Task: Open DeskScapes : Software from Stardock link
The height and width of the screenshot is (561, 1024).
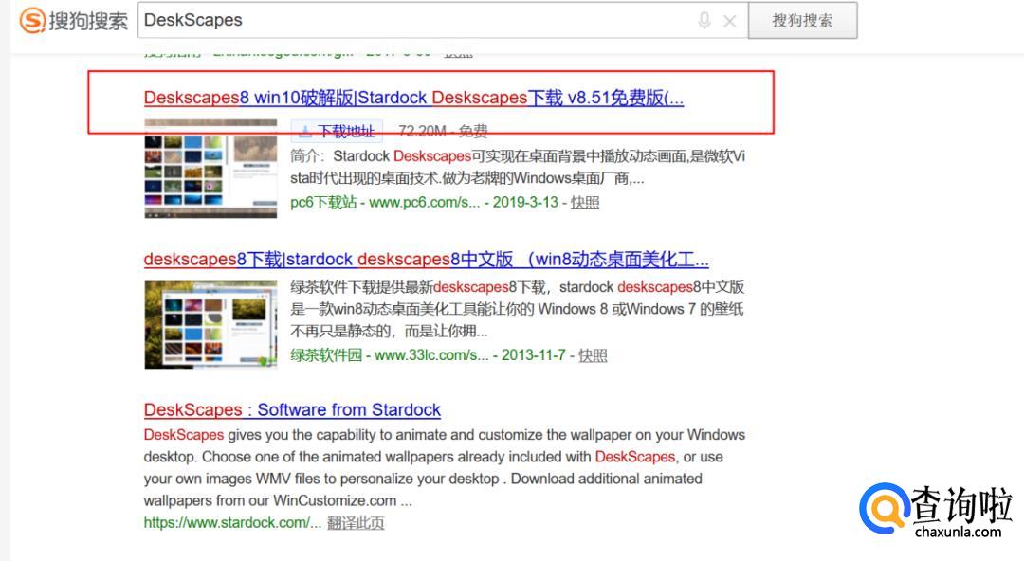Action: point(292,410)
